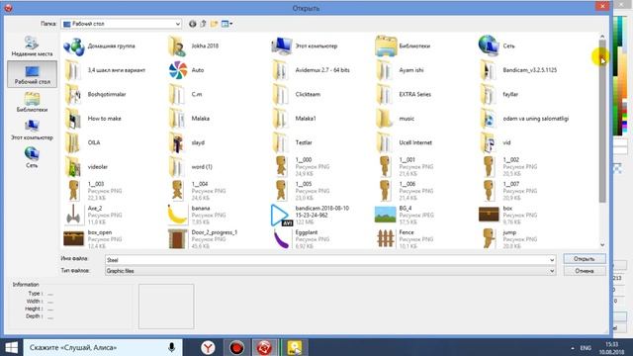Select the videolar folder

[x=86, y=167]
